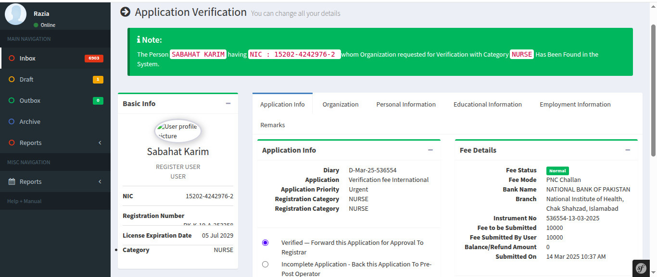Expand Reports under Main Navigation
657x277 pixels.
click(x=55, y=143)
